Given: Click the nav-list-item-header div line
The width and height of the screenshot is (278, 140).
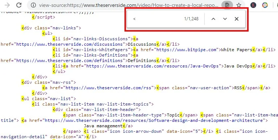Looking at the screenshot, I should (x=97, y=110).
